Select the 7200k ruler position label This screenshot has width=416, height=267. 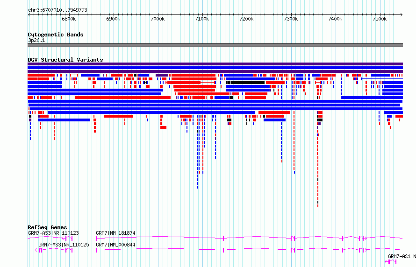pyautogui.click(x=246, y=19)
